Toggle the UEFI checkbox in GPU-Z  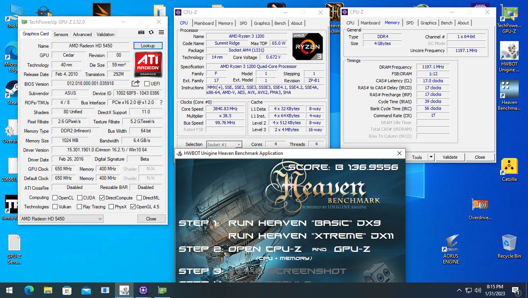147,83
